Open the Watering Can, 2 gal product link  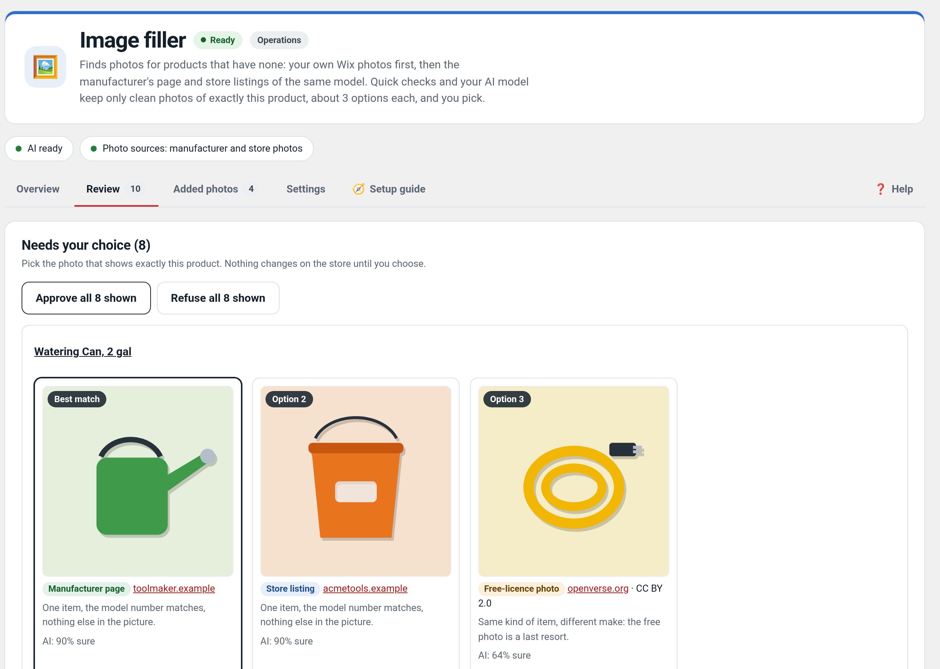pos(83,351)
